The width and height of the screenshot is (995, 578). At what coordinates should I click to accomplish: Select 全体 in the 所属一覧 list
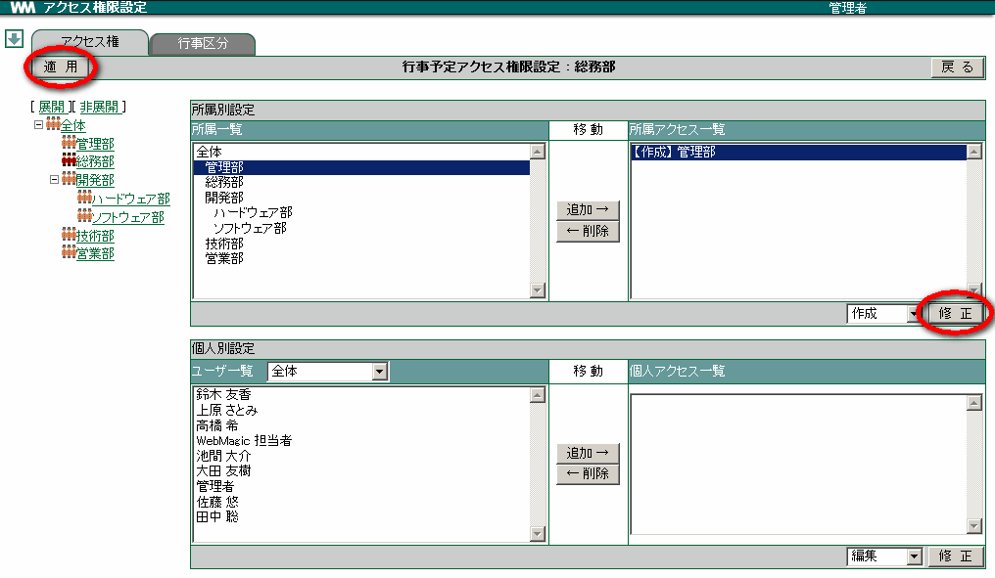[361, 153]
